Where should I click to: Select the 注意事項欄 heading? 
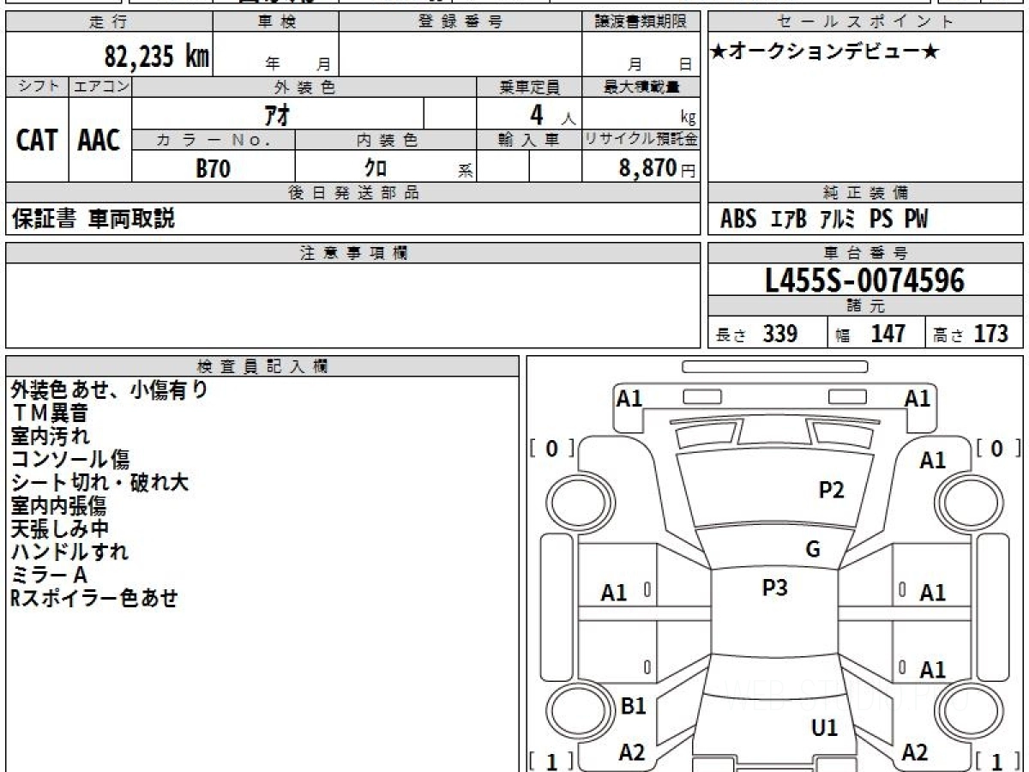point(352,253)
